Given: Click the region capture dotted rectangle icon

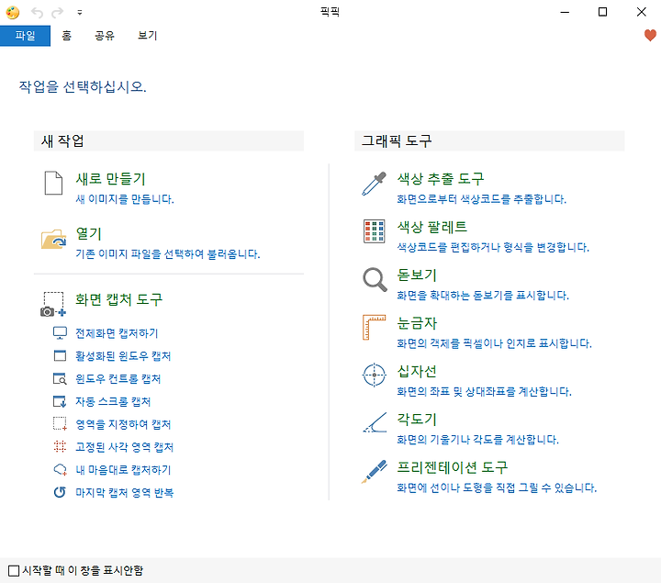Looking at the screenshot, I should [60, 423].
